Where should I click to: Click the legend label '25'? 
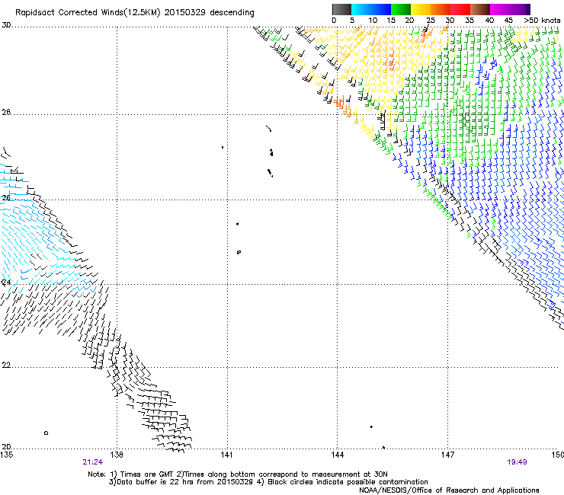click(431, 21)
